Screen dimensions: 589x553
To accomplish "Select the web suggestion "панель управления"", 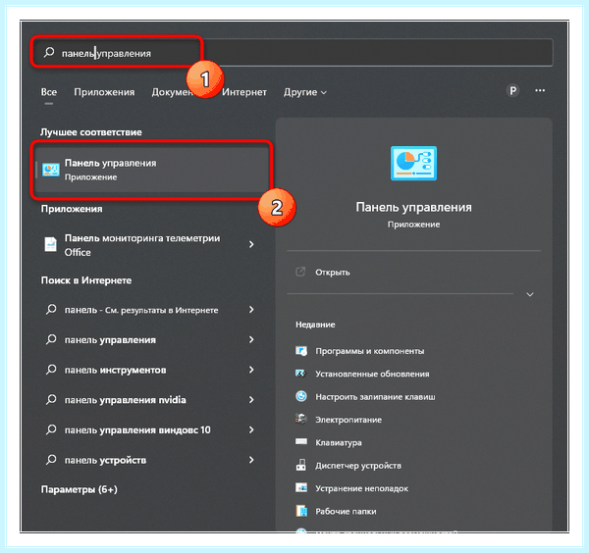I will click(x=149, y=340).
